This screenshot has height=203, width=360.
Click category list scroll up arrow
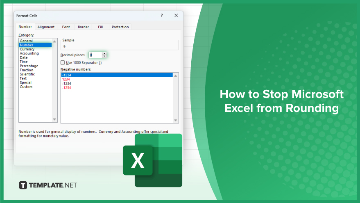pos(54,41)
